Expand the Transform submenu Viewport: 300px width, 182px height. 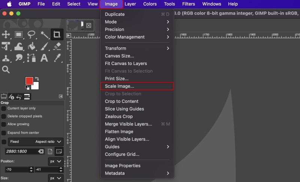(137, 49)
